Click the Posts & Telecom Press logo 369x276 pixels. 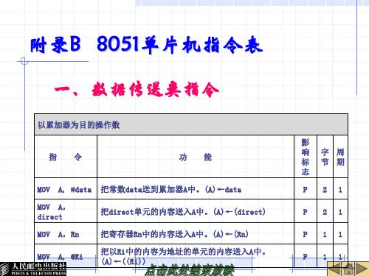pos(33,269)
